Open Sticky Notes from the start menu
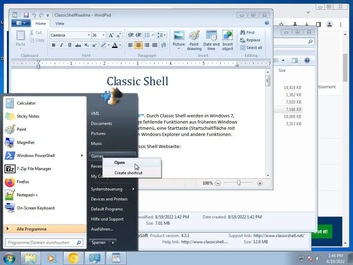 [46, 116]
